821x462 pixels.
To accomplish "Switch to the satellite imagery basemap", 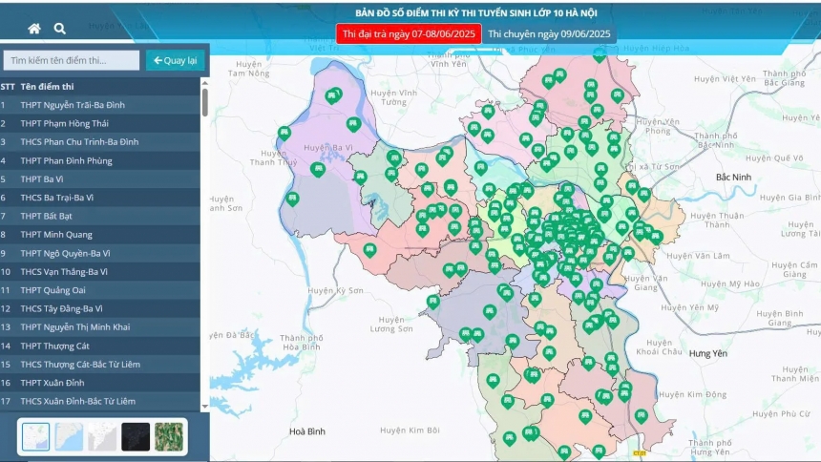I will coord(169,436).
